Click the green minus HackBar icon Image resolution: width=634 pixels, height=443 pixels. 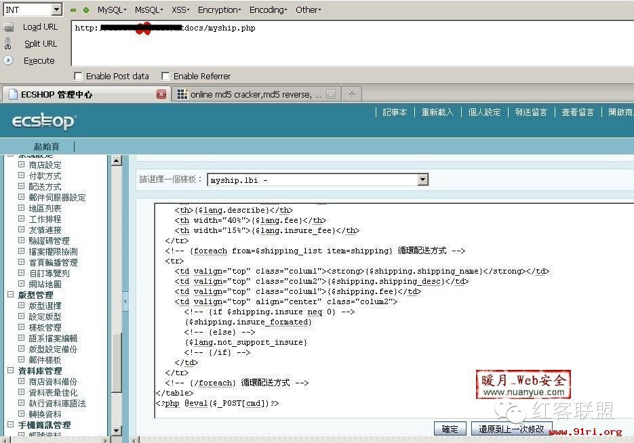tap(73, 10)
